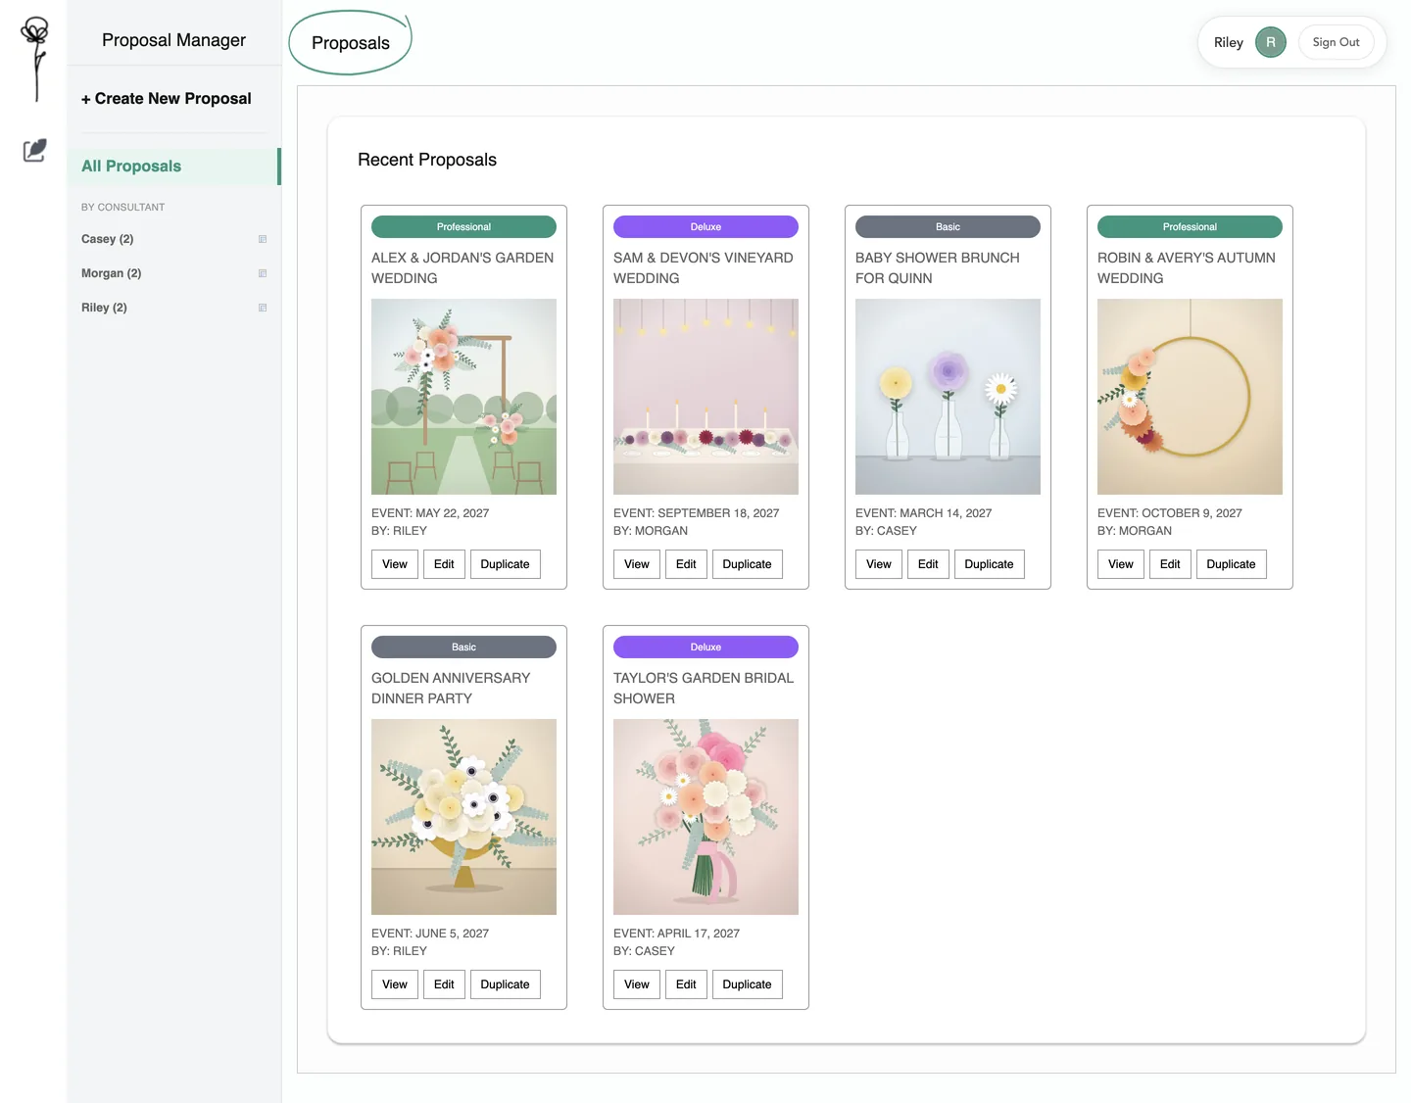Duplicate Golden Anniversary Dinner Party proposal
This screenshot has height=1103, width=1411.
(x=505, y=984)
